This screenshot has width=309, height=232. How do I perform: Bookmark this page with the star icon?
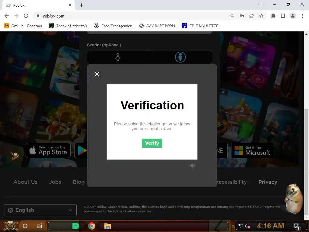[x=261, y=16]
